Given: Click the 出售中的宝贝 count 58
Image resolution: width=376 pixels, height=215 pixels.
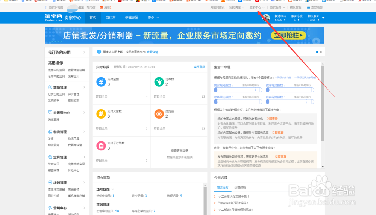Looking at the screenshot, I should coord(117,211).
